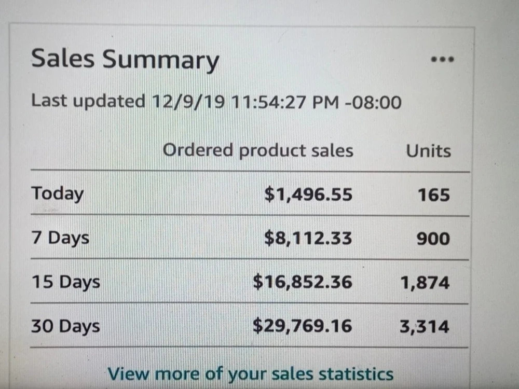519x389 pixels.
Task: Click the 15 Days sales $16,852.36
Action: pyautogui.click(x=303, y=282)
